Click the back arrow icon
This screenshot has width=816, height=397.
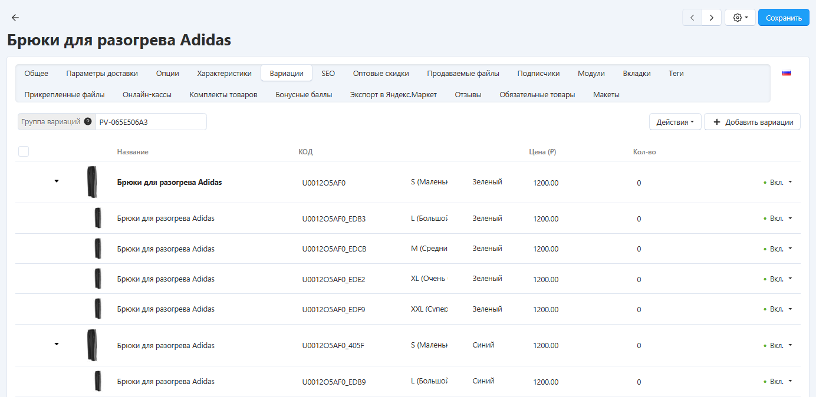pyautogui.click(x=15, y=18)
